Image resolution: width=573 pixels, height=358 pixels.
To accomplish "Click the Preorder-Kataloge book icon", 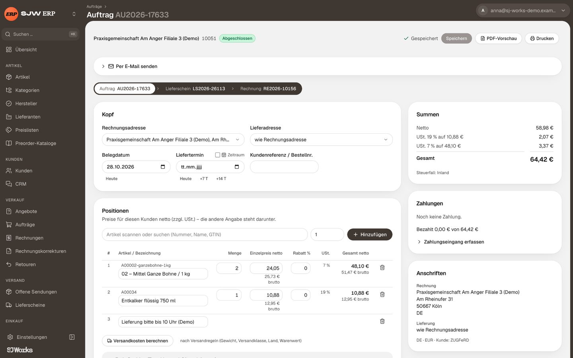I will [9, 143].
